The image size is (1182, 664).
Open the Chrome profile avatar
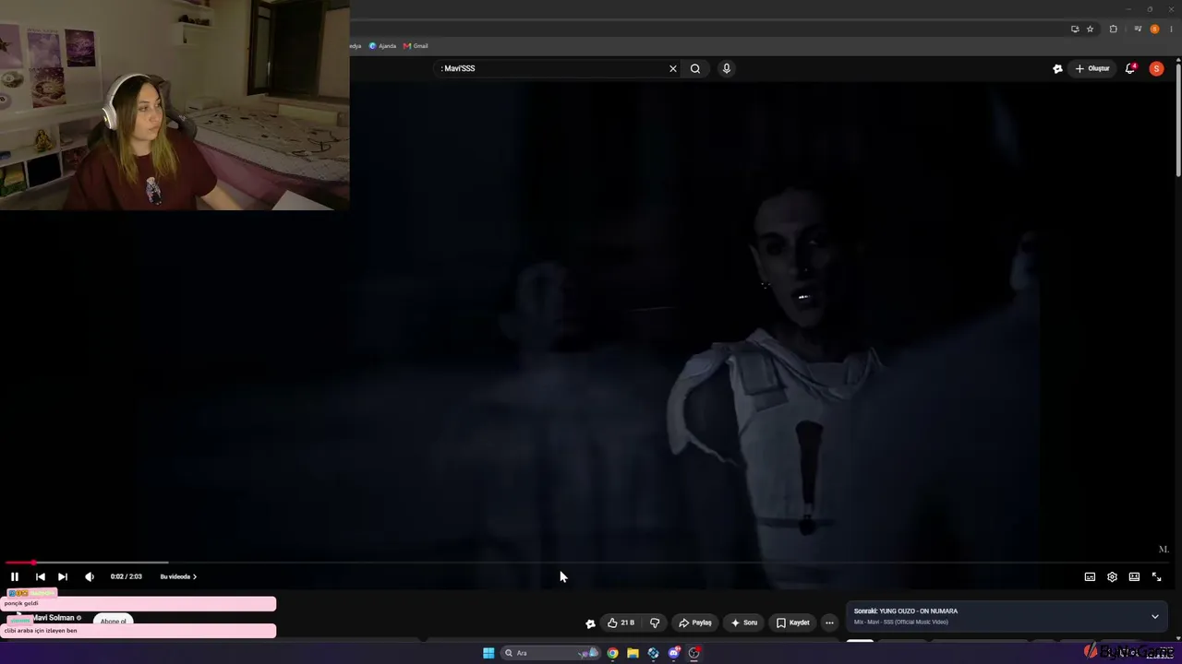1154,29
